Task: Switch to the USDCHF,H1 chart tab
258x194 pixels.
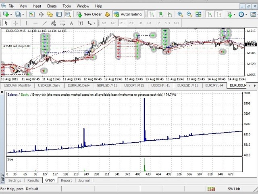Action: [x=160, y=85]
